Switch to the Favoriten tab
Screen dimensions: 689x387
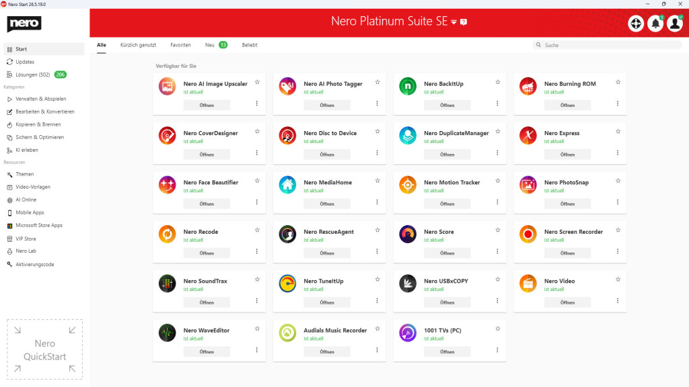(x=180, y=44)
